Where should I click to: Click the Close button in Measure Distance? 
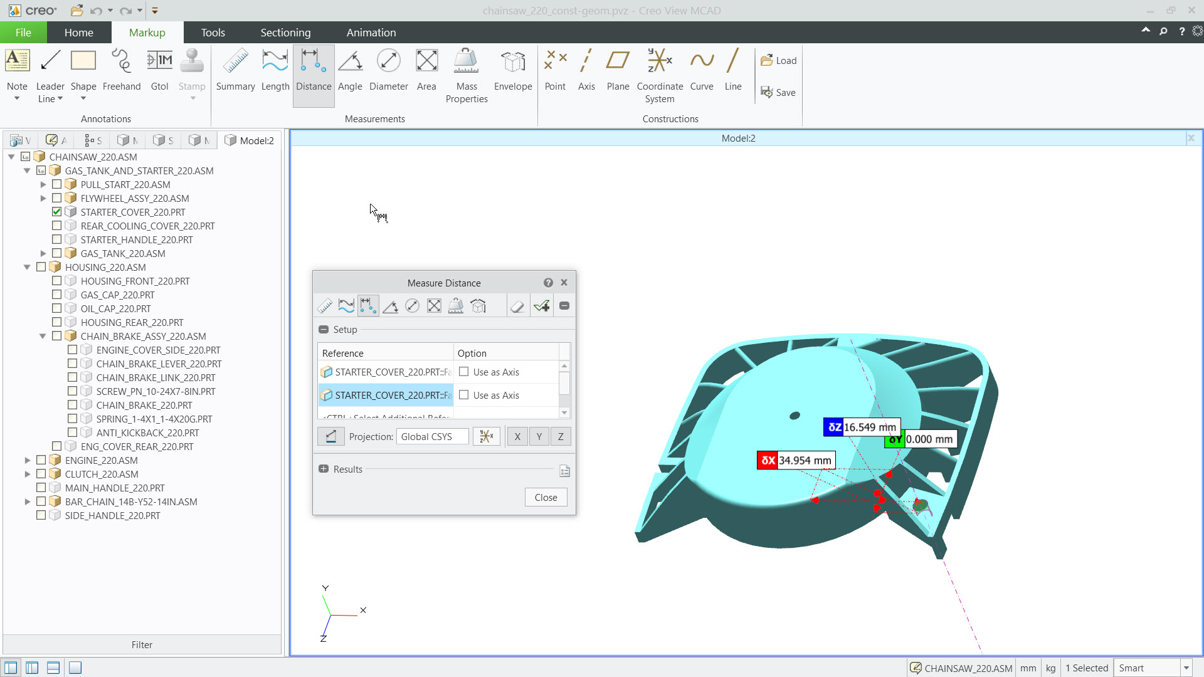[x=546, y=497]
